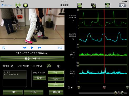This screenshot has width=129, height=96.
Task: Tap the lower slider red center marker
Action: click(119, 93)
